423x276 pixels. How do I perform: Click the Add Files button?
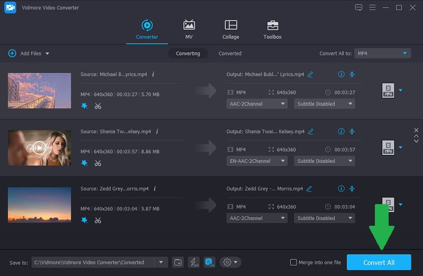29,53
